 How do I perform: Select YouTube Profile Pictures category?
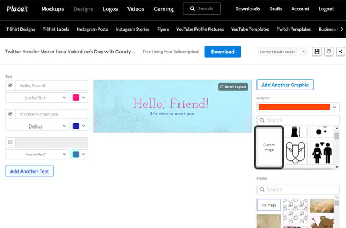200,29
